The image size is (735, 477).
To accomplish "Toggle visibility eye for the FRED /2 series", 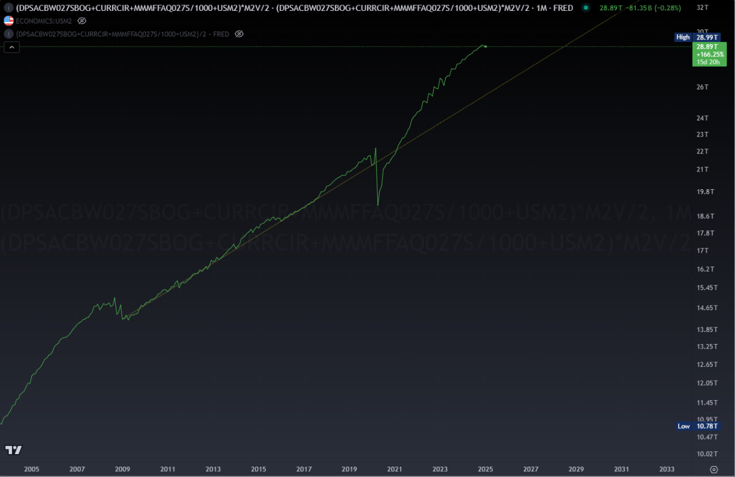I will coord(239,34).
